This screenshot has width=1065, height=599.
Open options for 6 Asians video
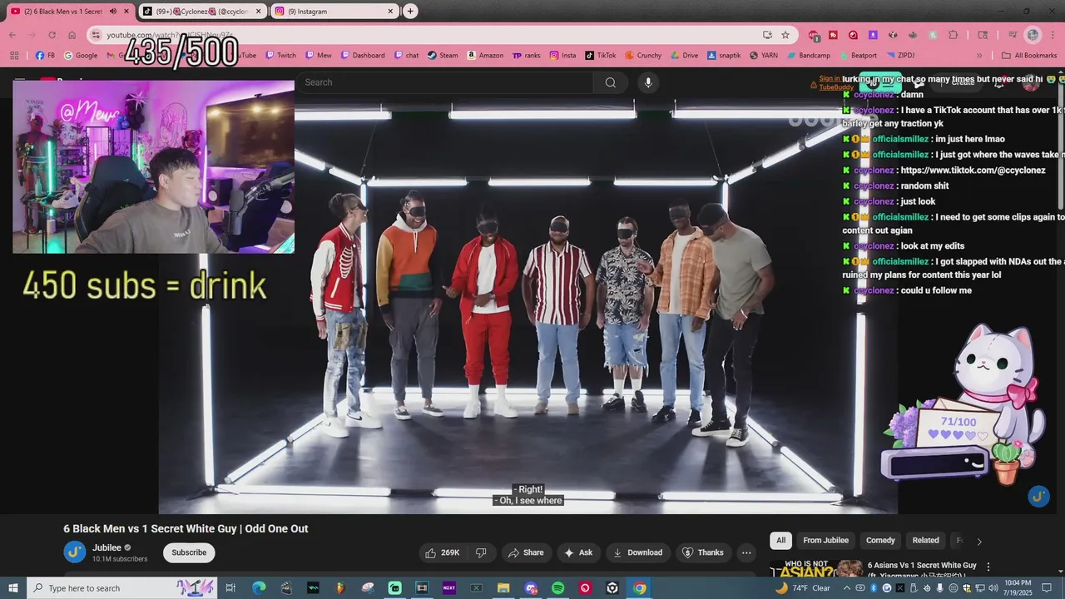coord(988,567)
